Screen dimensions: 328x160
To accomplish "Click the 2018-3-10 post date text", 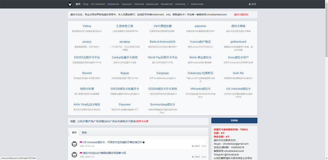I will (x=90, y=146).
